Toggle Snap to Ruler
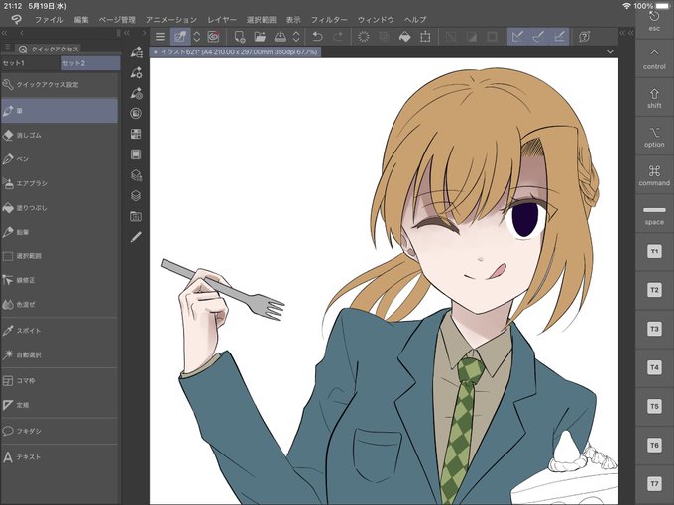 [x=518, y=37]
